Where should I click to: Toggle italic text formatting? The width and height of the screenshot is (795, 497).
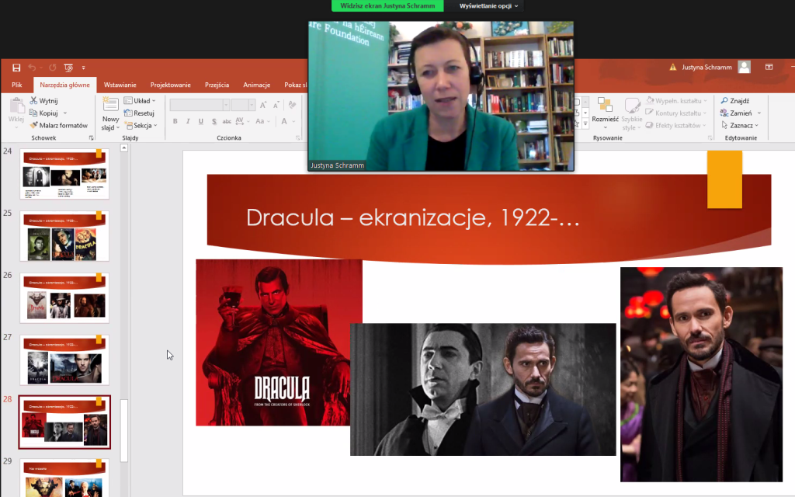tap(189, 122)
